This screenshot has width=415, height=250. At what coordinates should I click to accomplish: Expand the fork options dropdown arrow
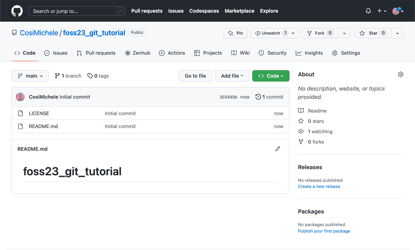pyautogui.click(x=344, y=33)
